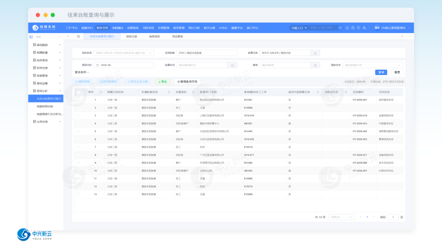This screenshot has width=442, height=248.
Task: Click the filter icon on 对象类型 column
Action: [x=193, y=92]
